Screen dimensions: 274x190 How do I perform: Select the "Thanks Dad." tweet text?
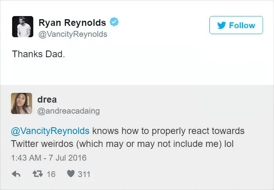tap(38, 54)
